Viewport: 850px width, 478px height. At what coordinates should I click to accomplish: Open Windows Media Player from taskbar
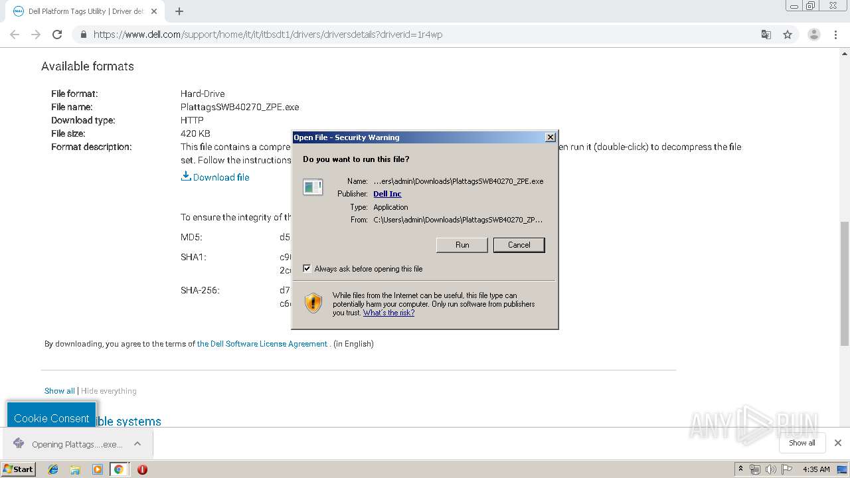(98, 469)
